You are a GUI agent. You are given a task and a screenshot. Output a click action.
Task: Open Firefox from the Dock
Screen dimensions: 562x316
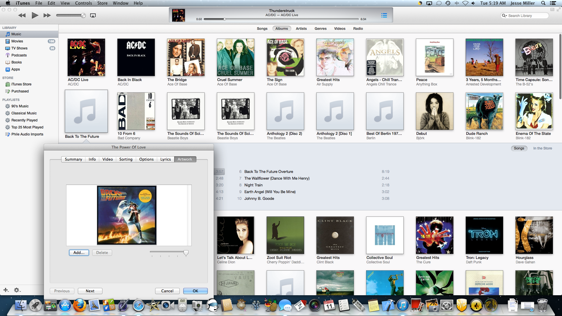point(80,305)
